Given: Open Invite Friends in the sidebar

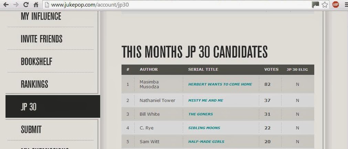Looking at the screenshot, I should [x=42, y=39].
